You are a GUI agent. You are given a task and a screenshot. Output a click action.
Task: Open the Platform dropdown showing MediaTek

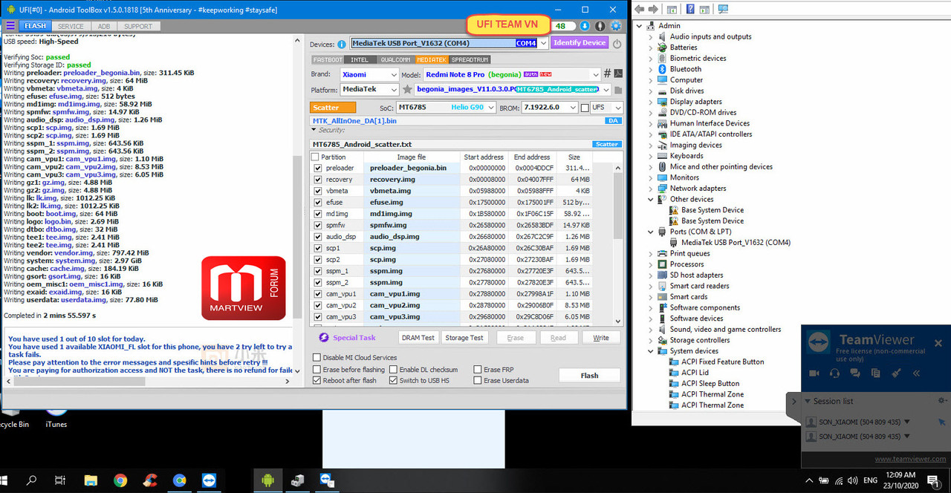394,89
